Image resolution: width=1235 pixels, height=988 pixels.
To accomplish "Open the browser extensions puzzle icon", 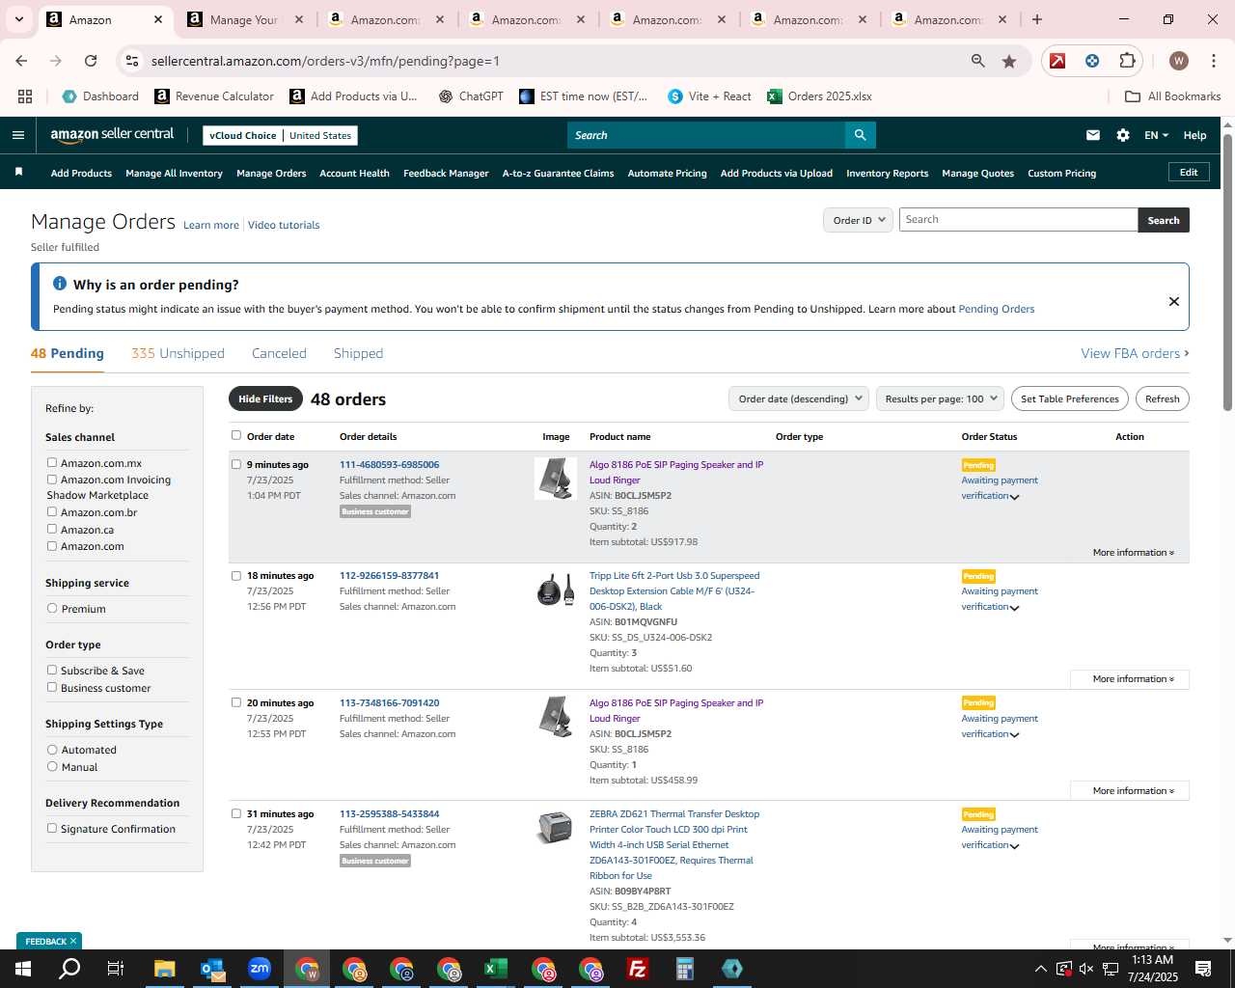I will pyautogui.click(x=1127, y=61).
